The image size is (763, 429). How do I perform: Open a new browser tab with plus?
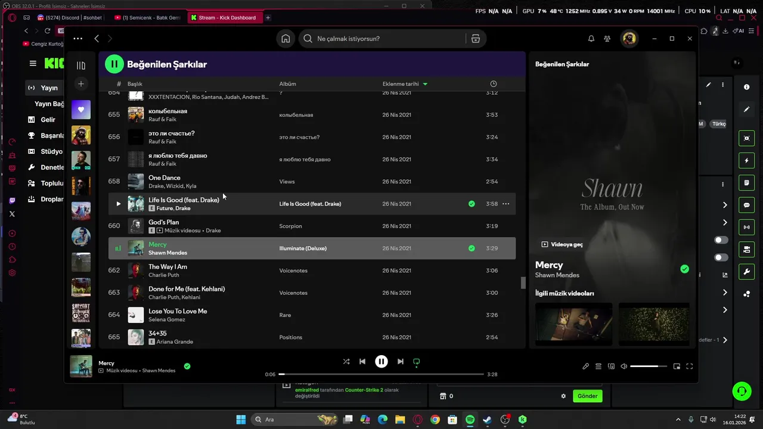pos(268,17)
